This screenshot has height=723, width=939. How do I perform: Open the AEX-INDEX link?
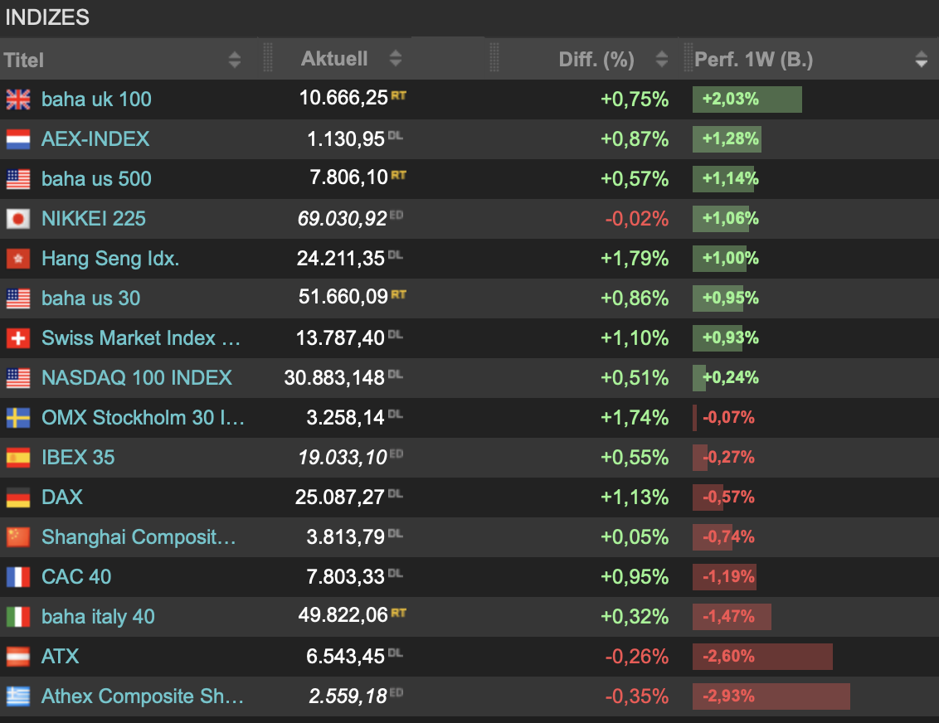click(x=95, y=138)
